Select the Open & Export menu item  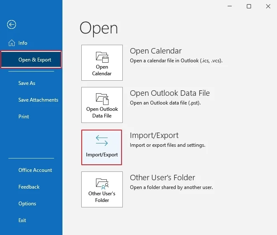31,60
